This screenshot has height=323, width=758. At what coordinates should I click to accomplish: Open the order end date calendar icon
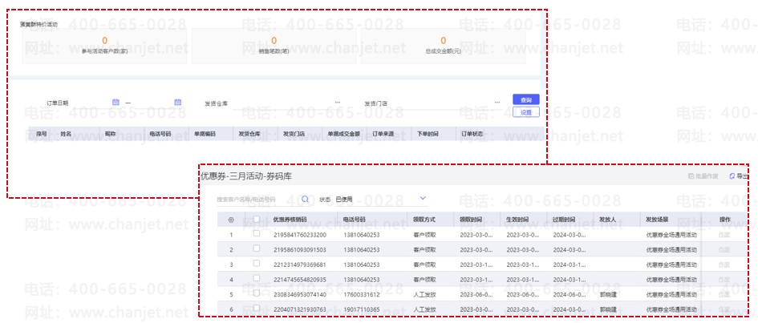[177, 102]
